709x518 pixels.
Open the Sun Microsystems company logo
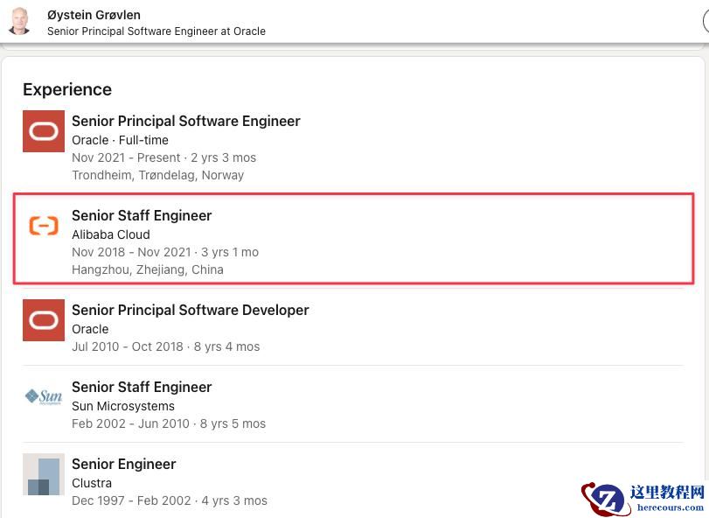tap(44, 397)
